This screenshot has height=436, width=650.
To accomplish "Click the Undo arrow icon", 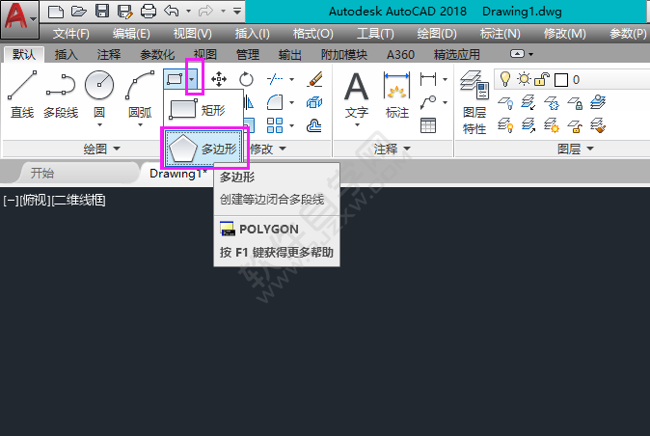I will point(172,12).
